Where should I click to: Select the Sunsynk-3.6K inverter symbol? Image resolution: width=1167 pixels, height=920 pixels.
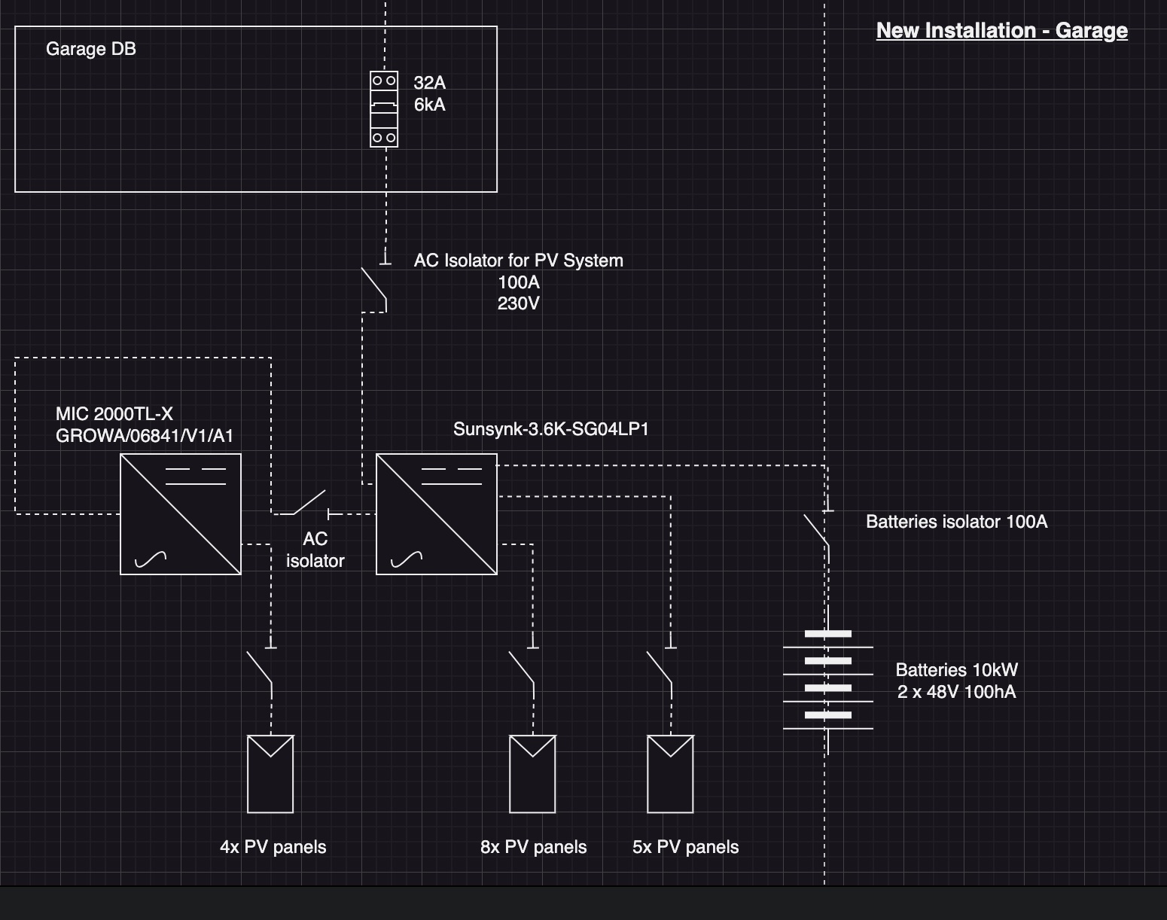437,514
